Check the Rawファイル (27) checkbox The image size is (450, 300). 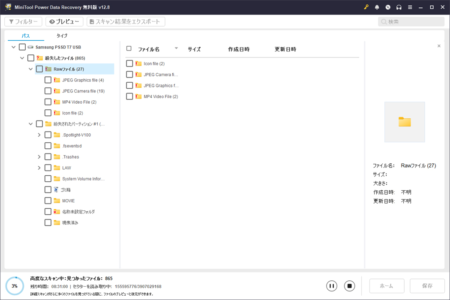[39, 69]
